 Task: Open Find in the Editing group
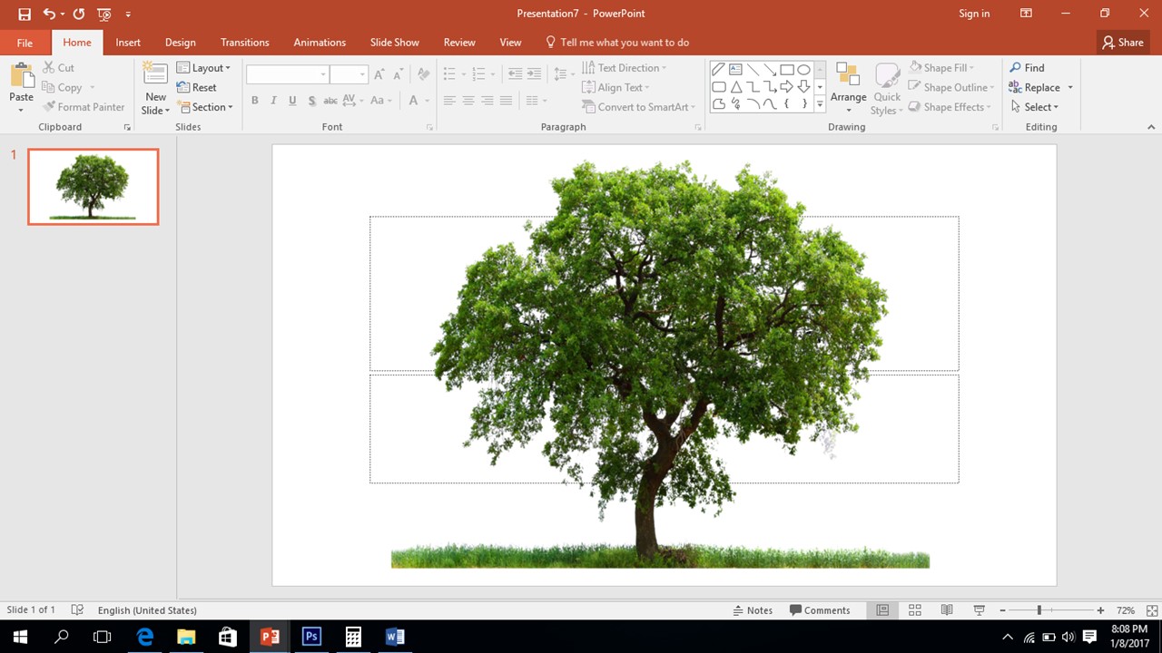[x=1028, y=67]
